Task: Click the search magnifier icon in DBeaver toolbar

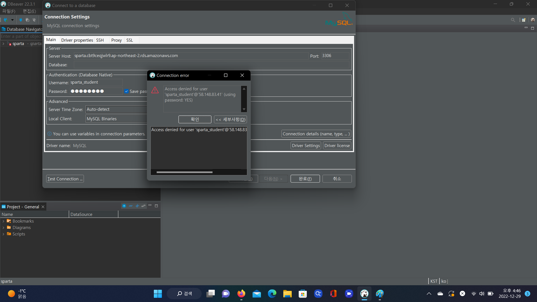Action: 513,20
